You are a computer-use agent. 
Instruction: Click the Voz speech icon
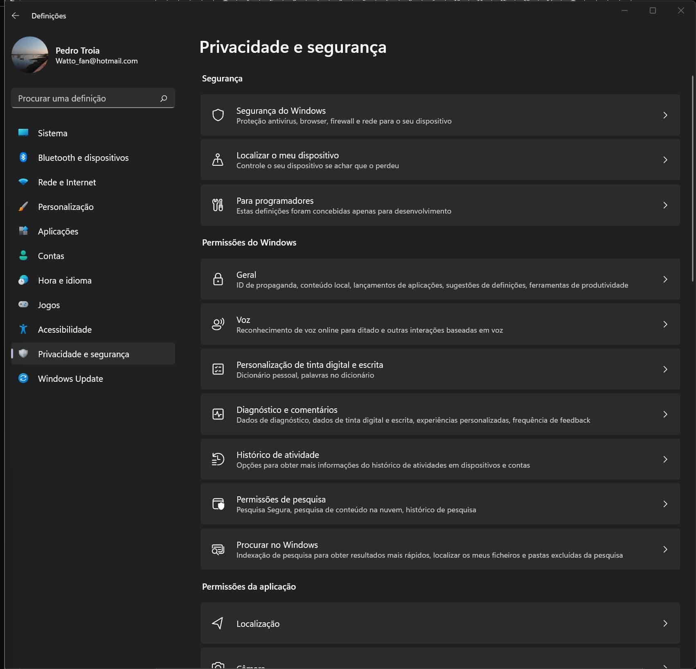tap(218, 324)
